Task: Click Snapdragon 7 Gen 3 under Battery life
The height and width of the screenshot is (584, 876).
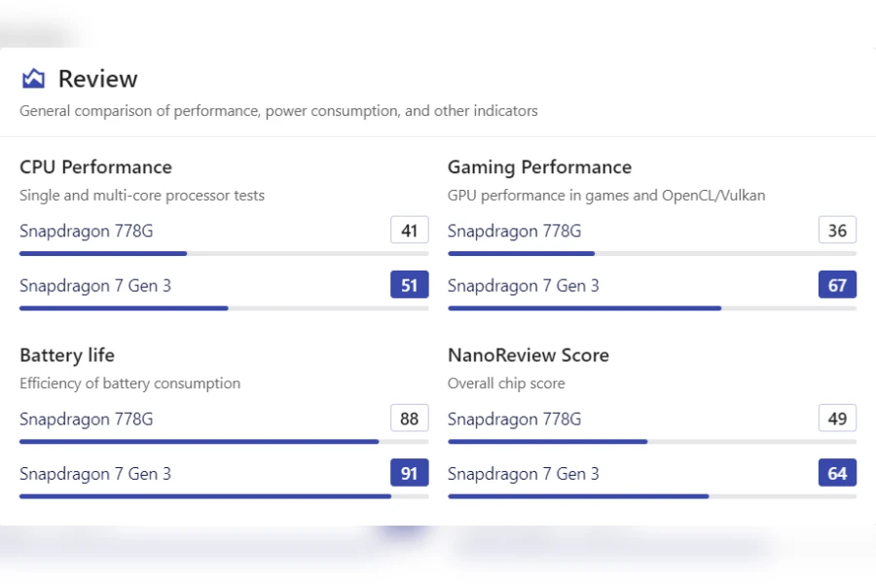Action: pyautogui.click(x=95, y=474)
